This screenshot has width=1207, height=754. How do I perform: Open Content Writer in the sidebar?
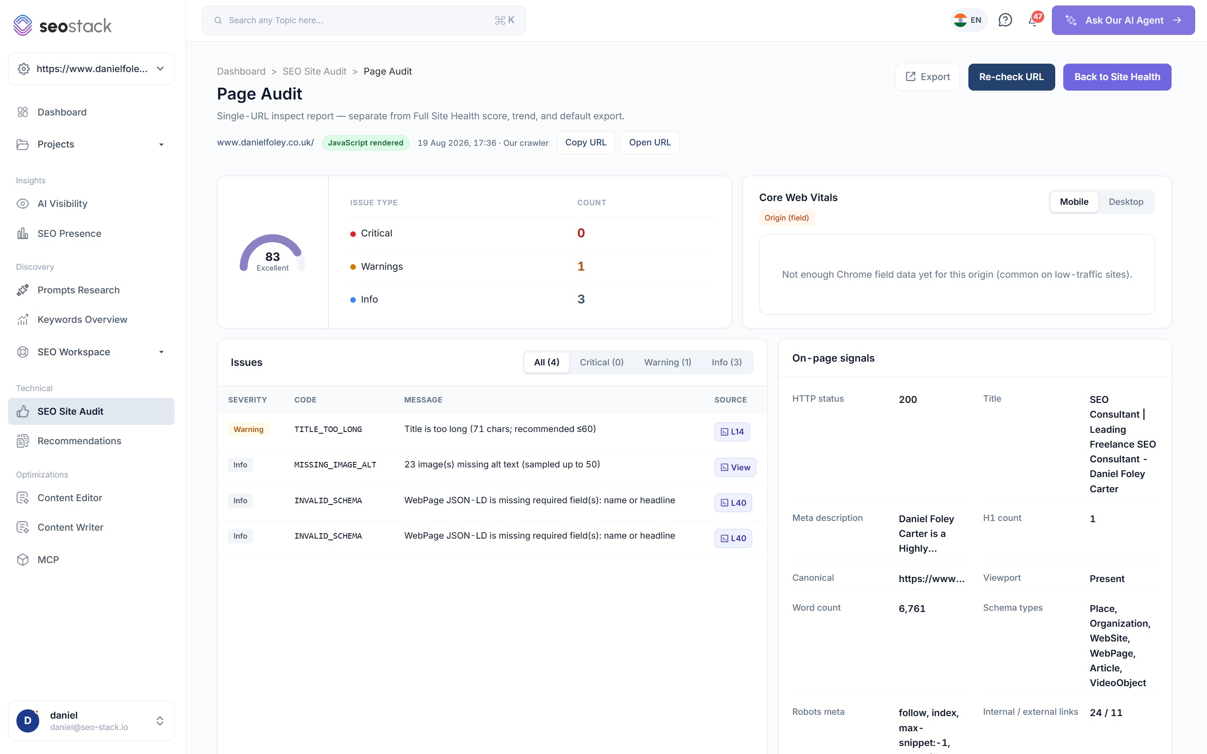pyautogui.click(x=91, y=527)
